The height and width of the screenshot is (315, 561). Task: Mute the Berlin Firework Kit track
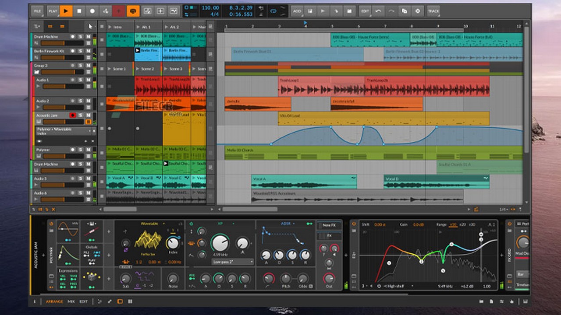[x=88, y=51]
